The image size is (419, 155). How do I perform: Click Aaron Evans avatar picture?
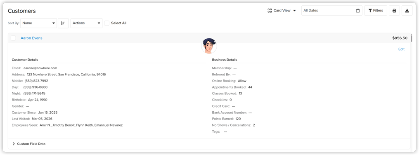coord(209,46)
